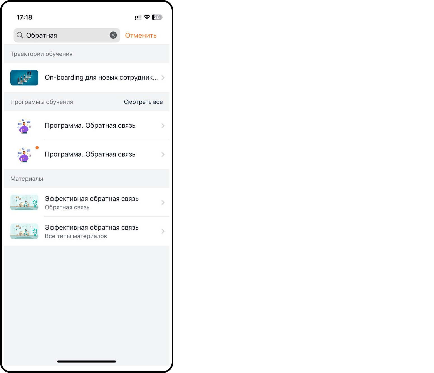
Task: Open material with subtitle Обрятная связь
Action: coord(87,202)
